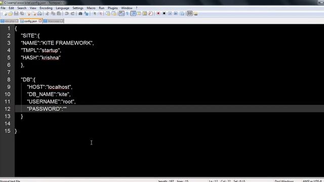Close the config.json tab with its X

pos(40,21)
